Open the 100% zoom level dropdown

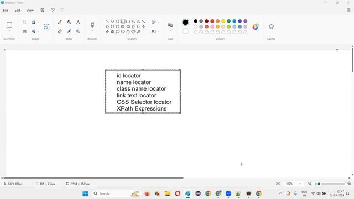coord(300,184)
